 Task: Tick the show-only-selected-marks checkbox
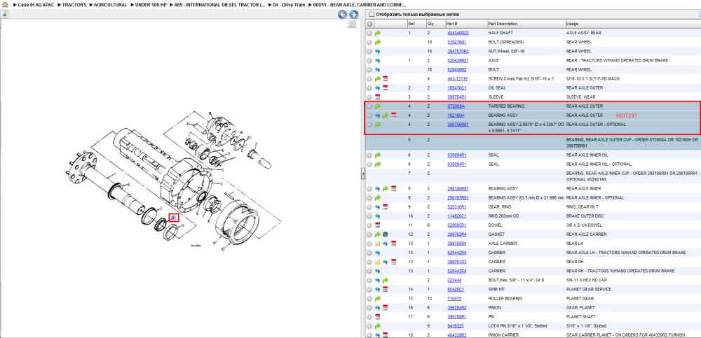click(371, 15)
